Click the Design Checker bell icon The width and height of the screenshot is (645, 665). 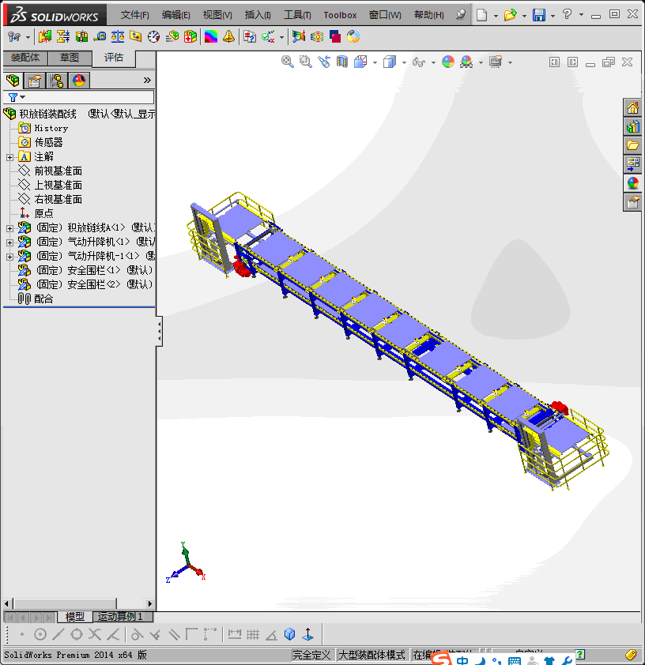pos(228,37)
